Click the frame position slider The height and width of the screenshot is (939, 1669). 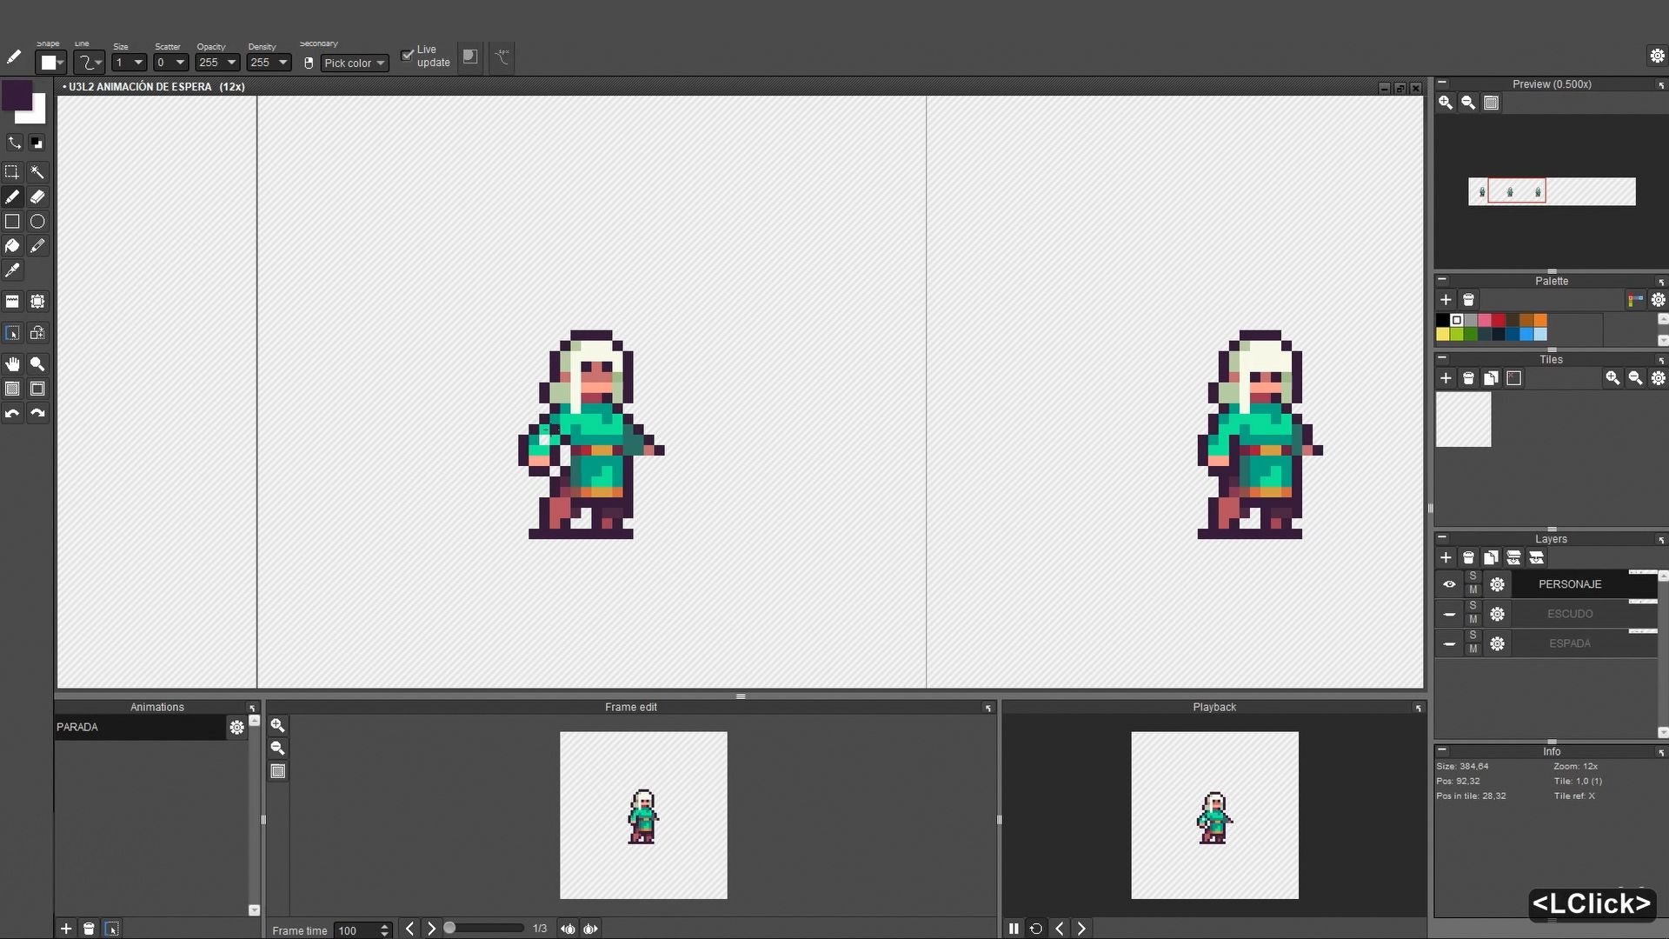(483, 929)
